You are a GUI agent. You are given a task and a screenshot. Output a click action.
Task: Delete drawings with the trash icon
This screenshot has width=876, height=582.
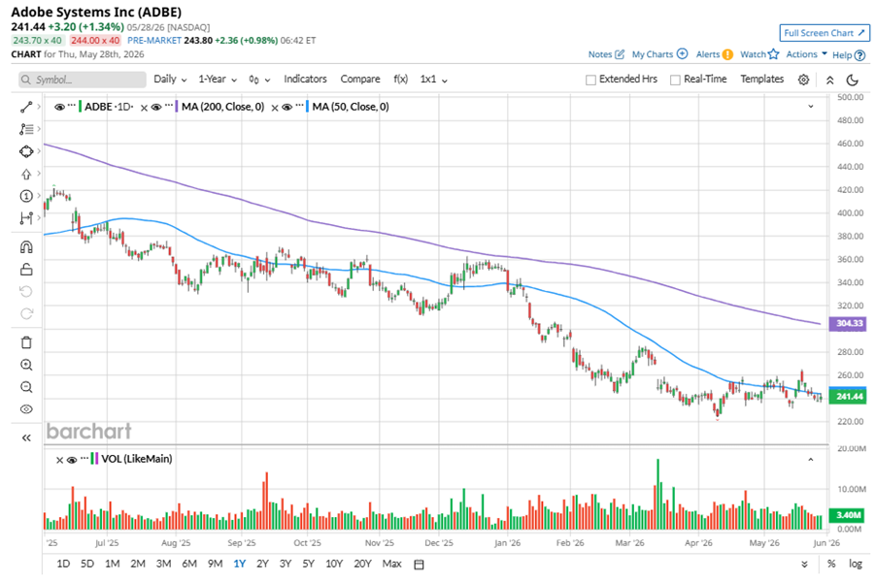tap(26, 342)
